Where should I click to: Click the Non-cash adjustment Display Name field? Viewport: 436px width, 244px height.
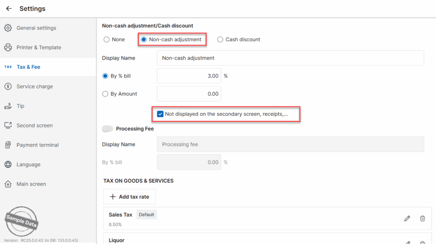pyautogui.click(x=290, y=58)
